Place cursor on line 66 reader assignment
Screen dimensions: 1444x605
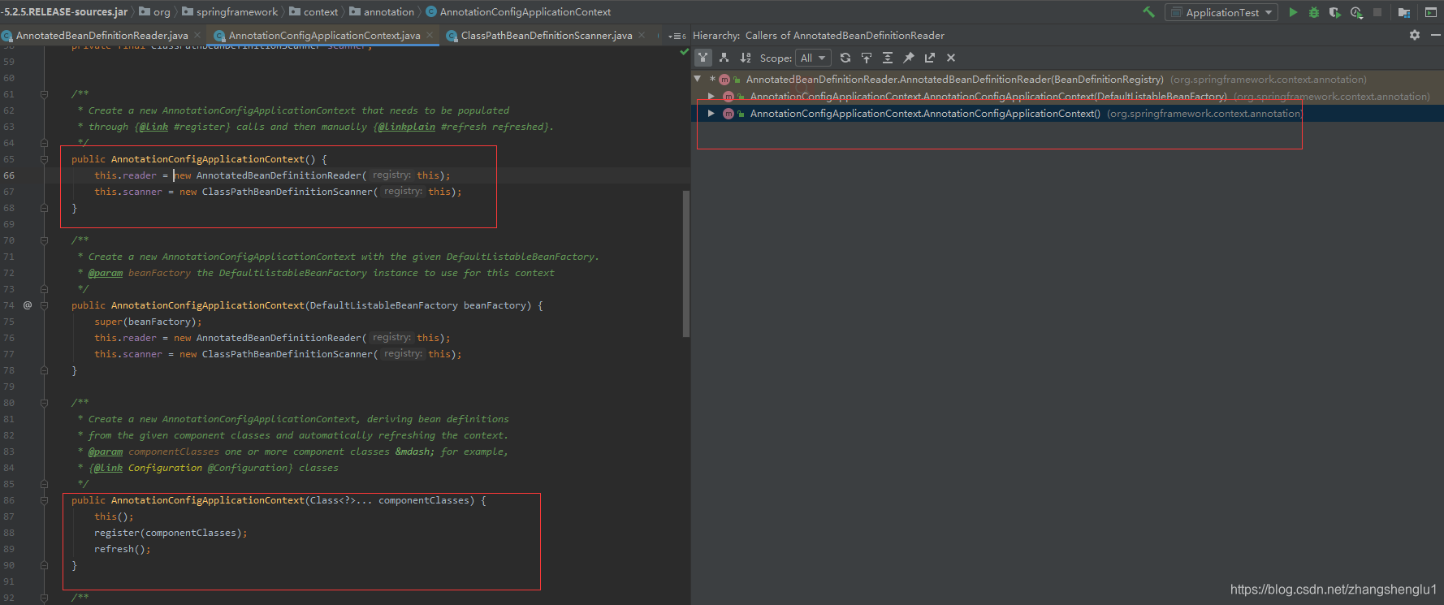click(x=272, y=175)
